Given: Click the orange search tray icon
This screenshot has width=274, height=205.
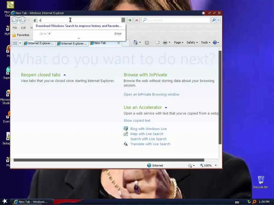Looking at the screenshot, I should (x=254, y=202).
